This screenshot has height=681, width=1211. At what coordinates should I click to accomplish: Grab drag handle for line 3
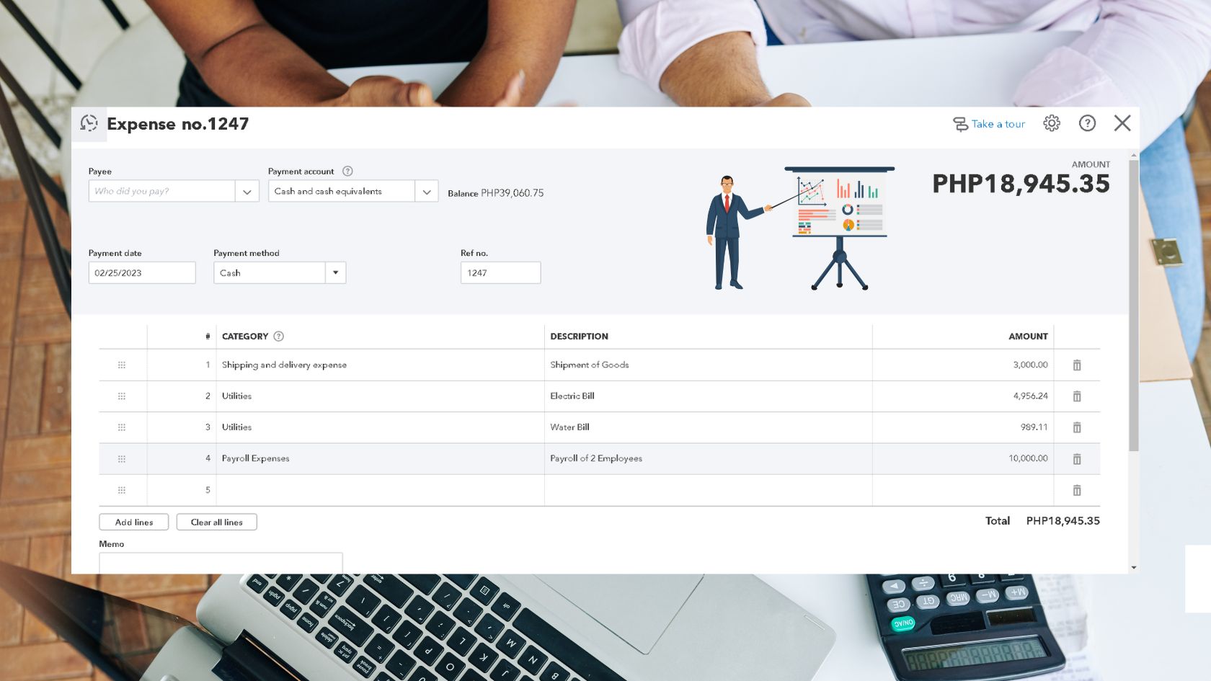pos(122,427)
